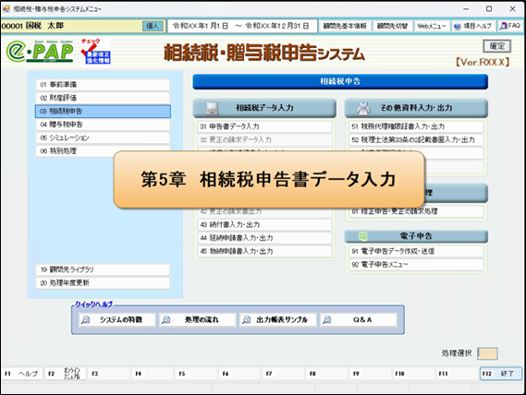
Task: Click the 処理選択 input box
Action: [487, 353]
